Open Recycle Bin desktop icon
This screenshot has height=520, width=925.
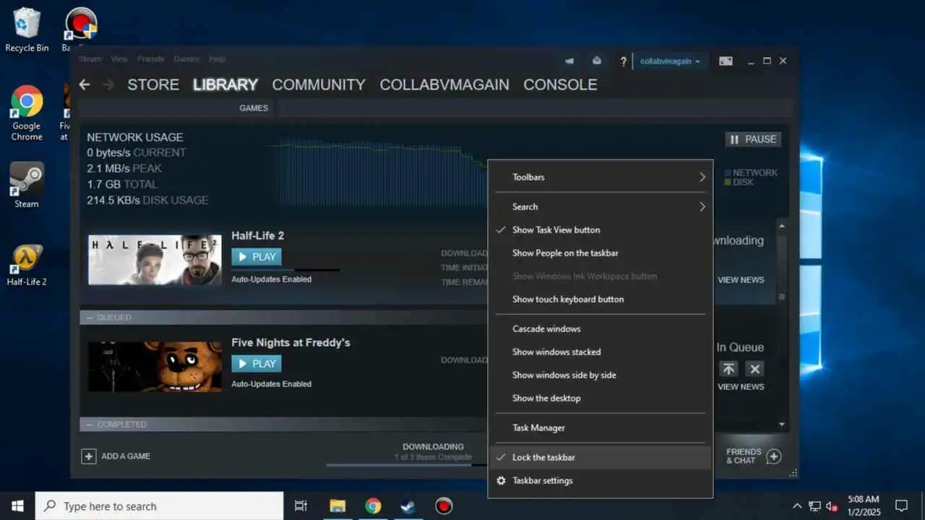[x=27, y=30]
